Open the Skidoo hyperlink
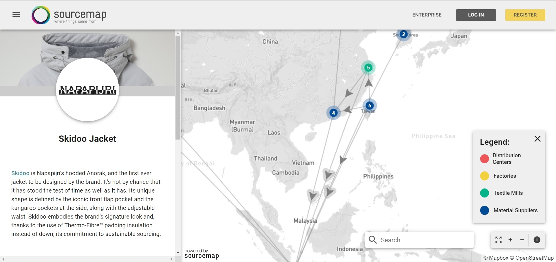Screen dimensions: 556x262 coord(20,173)
